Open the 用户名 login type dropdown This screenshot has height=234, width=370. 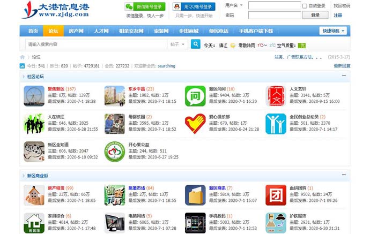point(234,5)
